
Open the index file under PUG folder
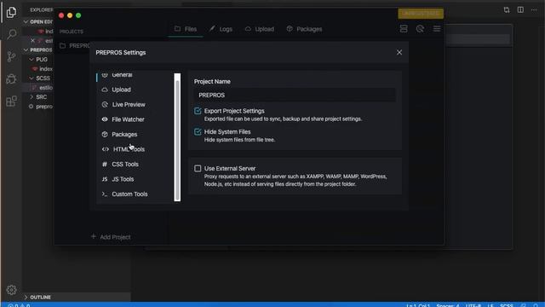click(43, 69)
